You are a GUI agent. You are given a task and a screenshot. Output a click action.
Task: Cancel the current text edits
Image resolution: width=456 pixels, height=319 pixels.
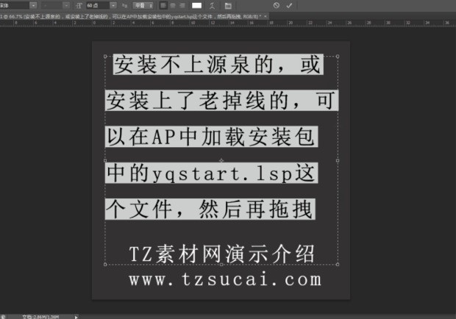277,5
